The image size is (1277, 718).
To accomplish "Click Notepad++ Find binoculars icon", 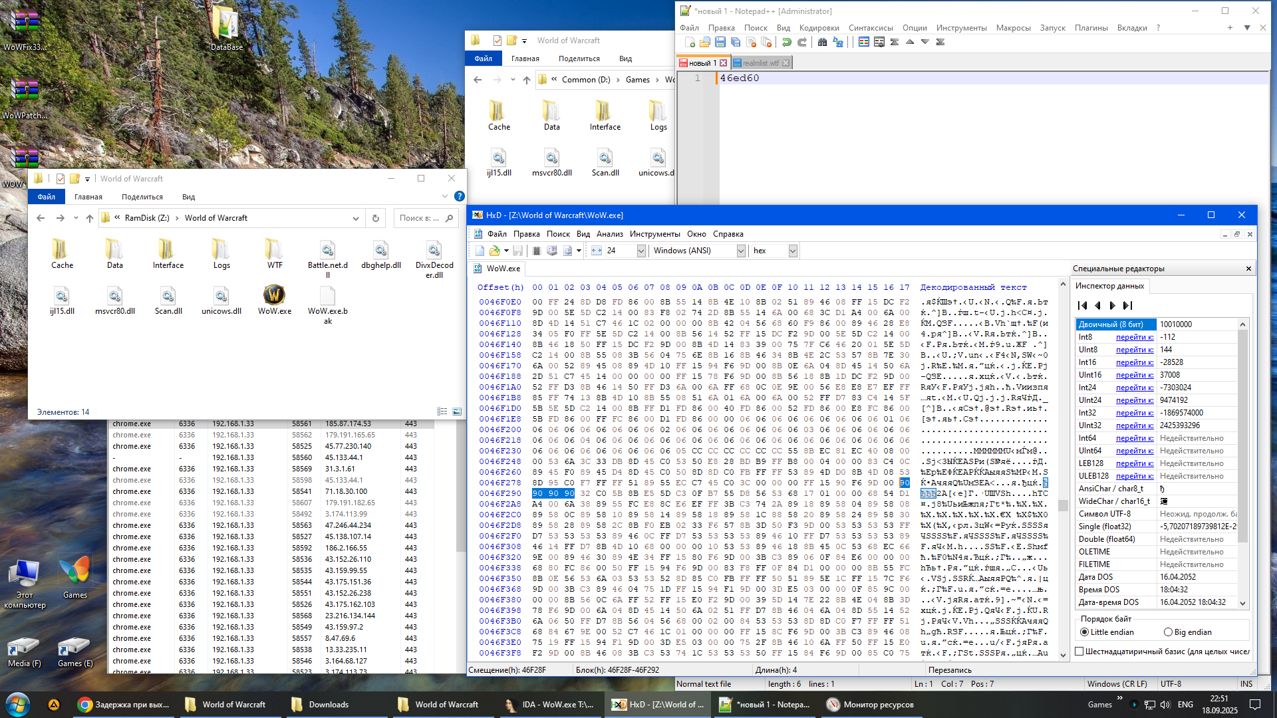I will point(823,43).
